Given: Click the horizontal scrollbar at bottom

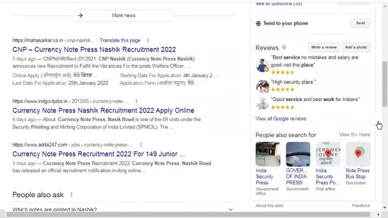Looking at the screenshot, I should [188, 214].
